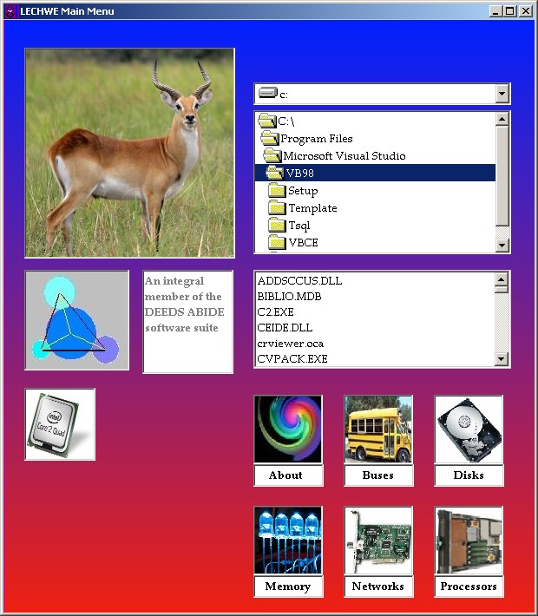Select the Tsql folder name
This screenshot has width=538, height=616.
point(299,226)
